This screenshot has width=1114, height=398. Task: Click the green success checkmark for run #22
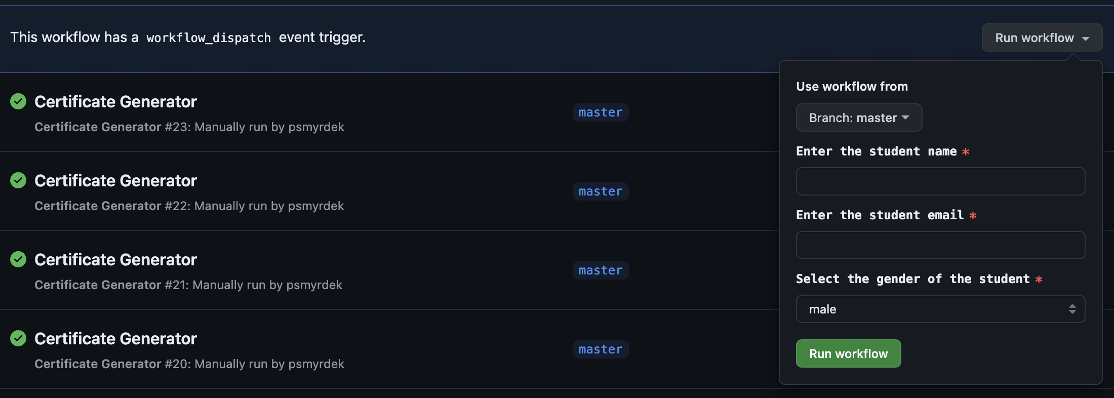click(x=18, y=180)
